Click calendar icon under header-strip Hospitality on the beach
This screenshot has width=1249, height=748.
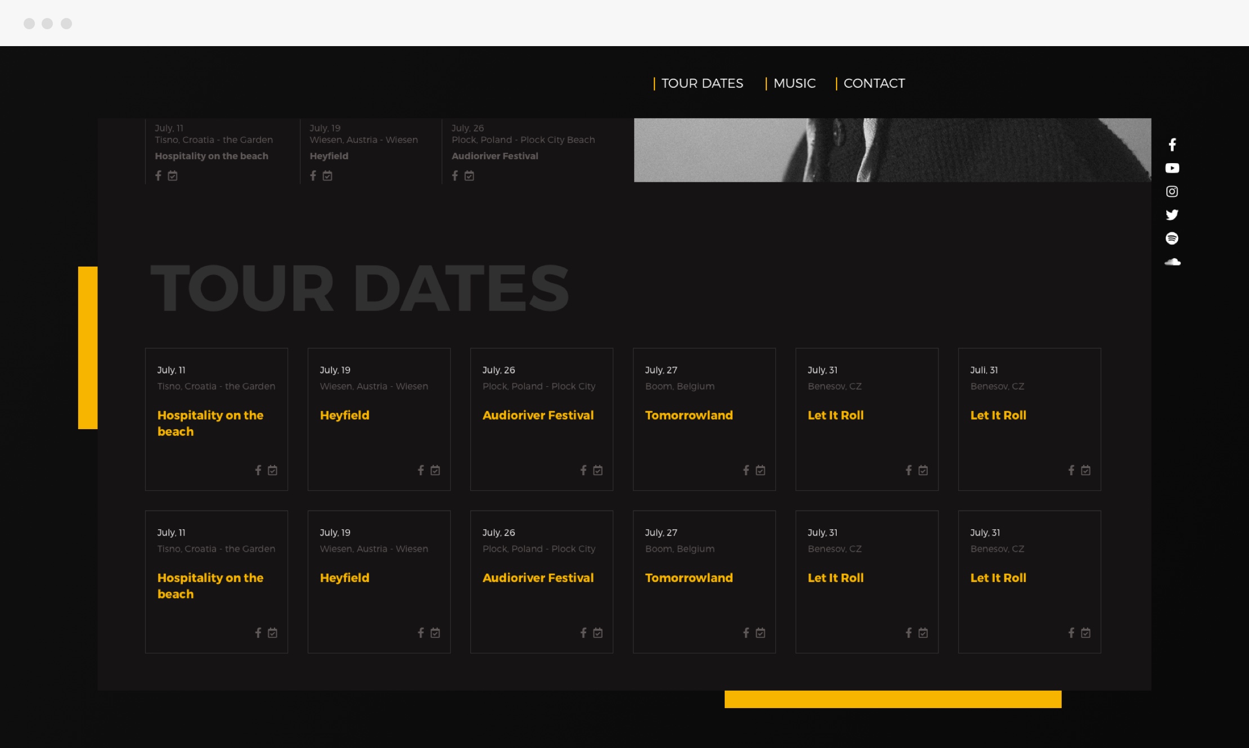click(173, 176)
